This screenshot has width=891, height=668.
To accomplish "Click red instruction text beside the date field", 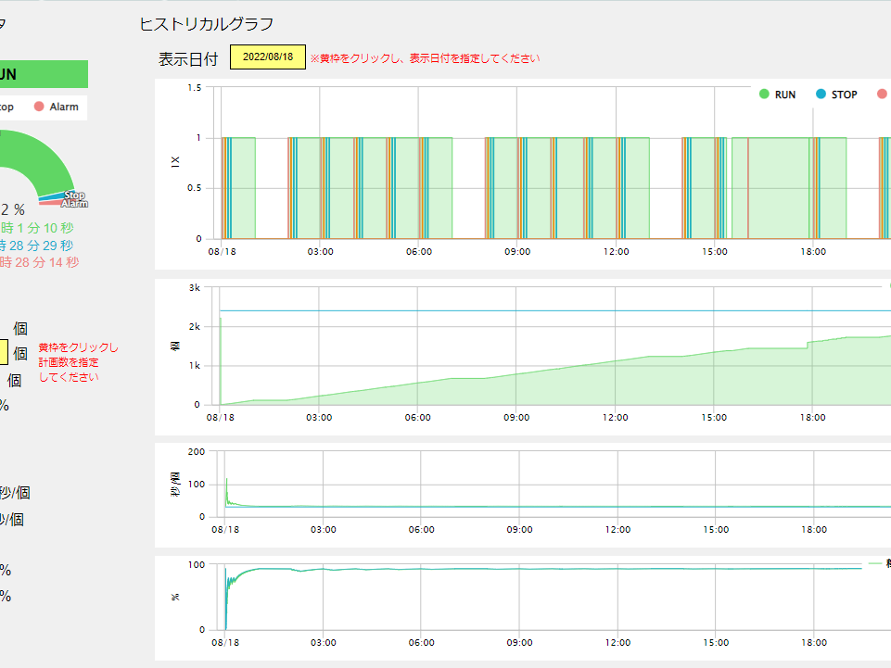I will 425,58.
